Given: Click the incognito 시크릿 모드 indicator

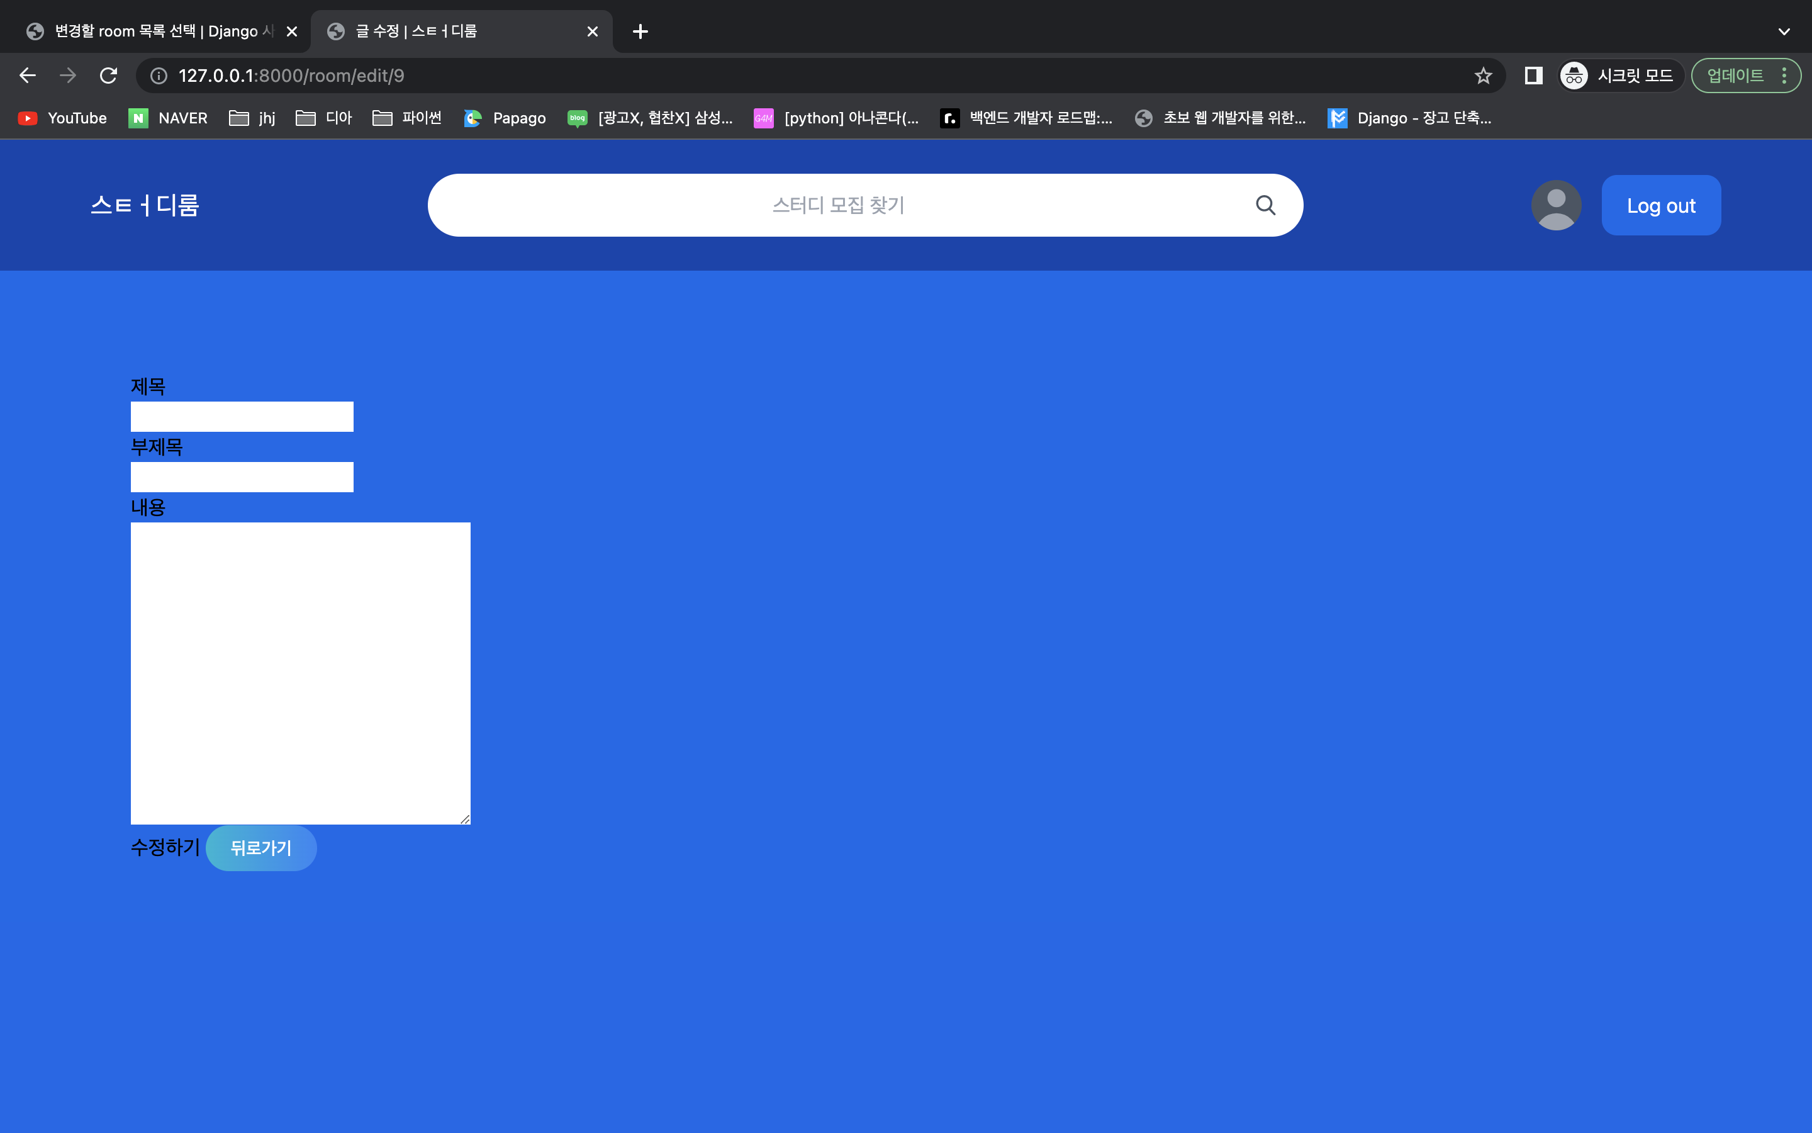Looking at the screenshot, I should coord(1620,76).
